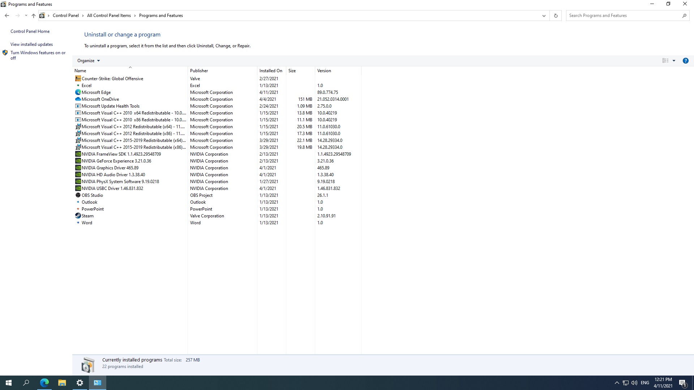Open Turn Windows features on or off
This screenshot has height=390, width=694.
coord(38,55)
